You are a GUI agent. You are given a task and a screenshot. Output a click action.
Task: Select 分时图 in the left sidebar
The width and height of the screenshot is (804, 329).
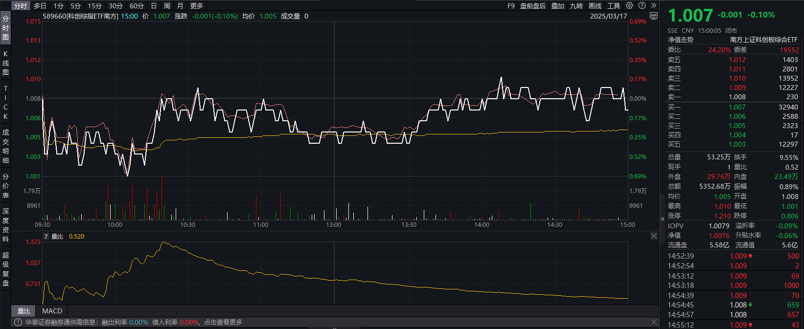click(5, 28)
